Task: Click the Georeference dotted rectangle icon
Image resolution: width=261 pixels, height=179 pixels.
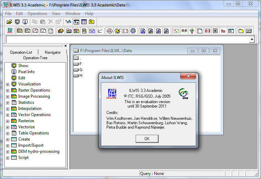Action: click(x=125, y=31)
